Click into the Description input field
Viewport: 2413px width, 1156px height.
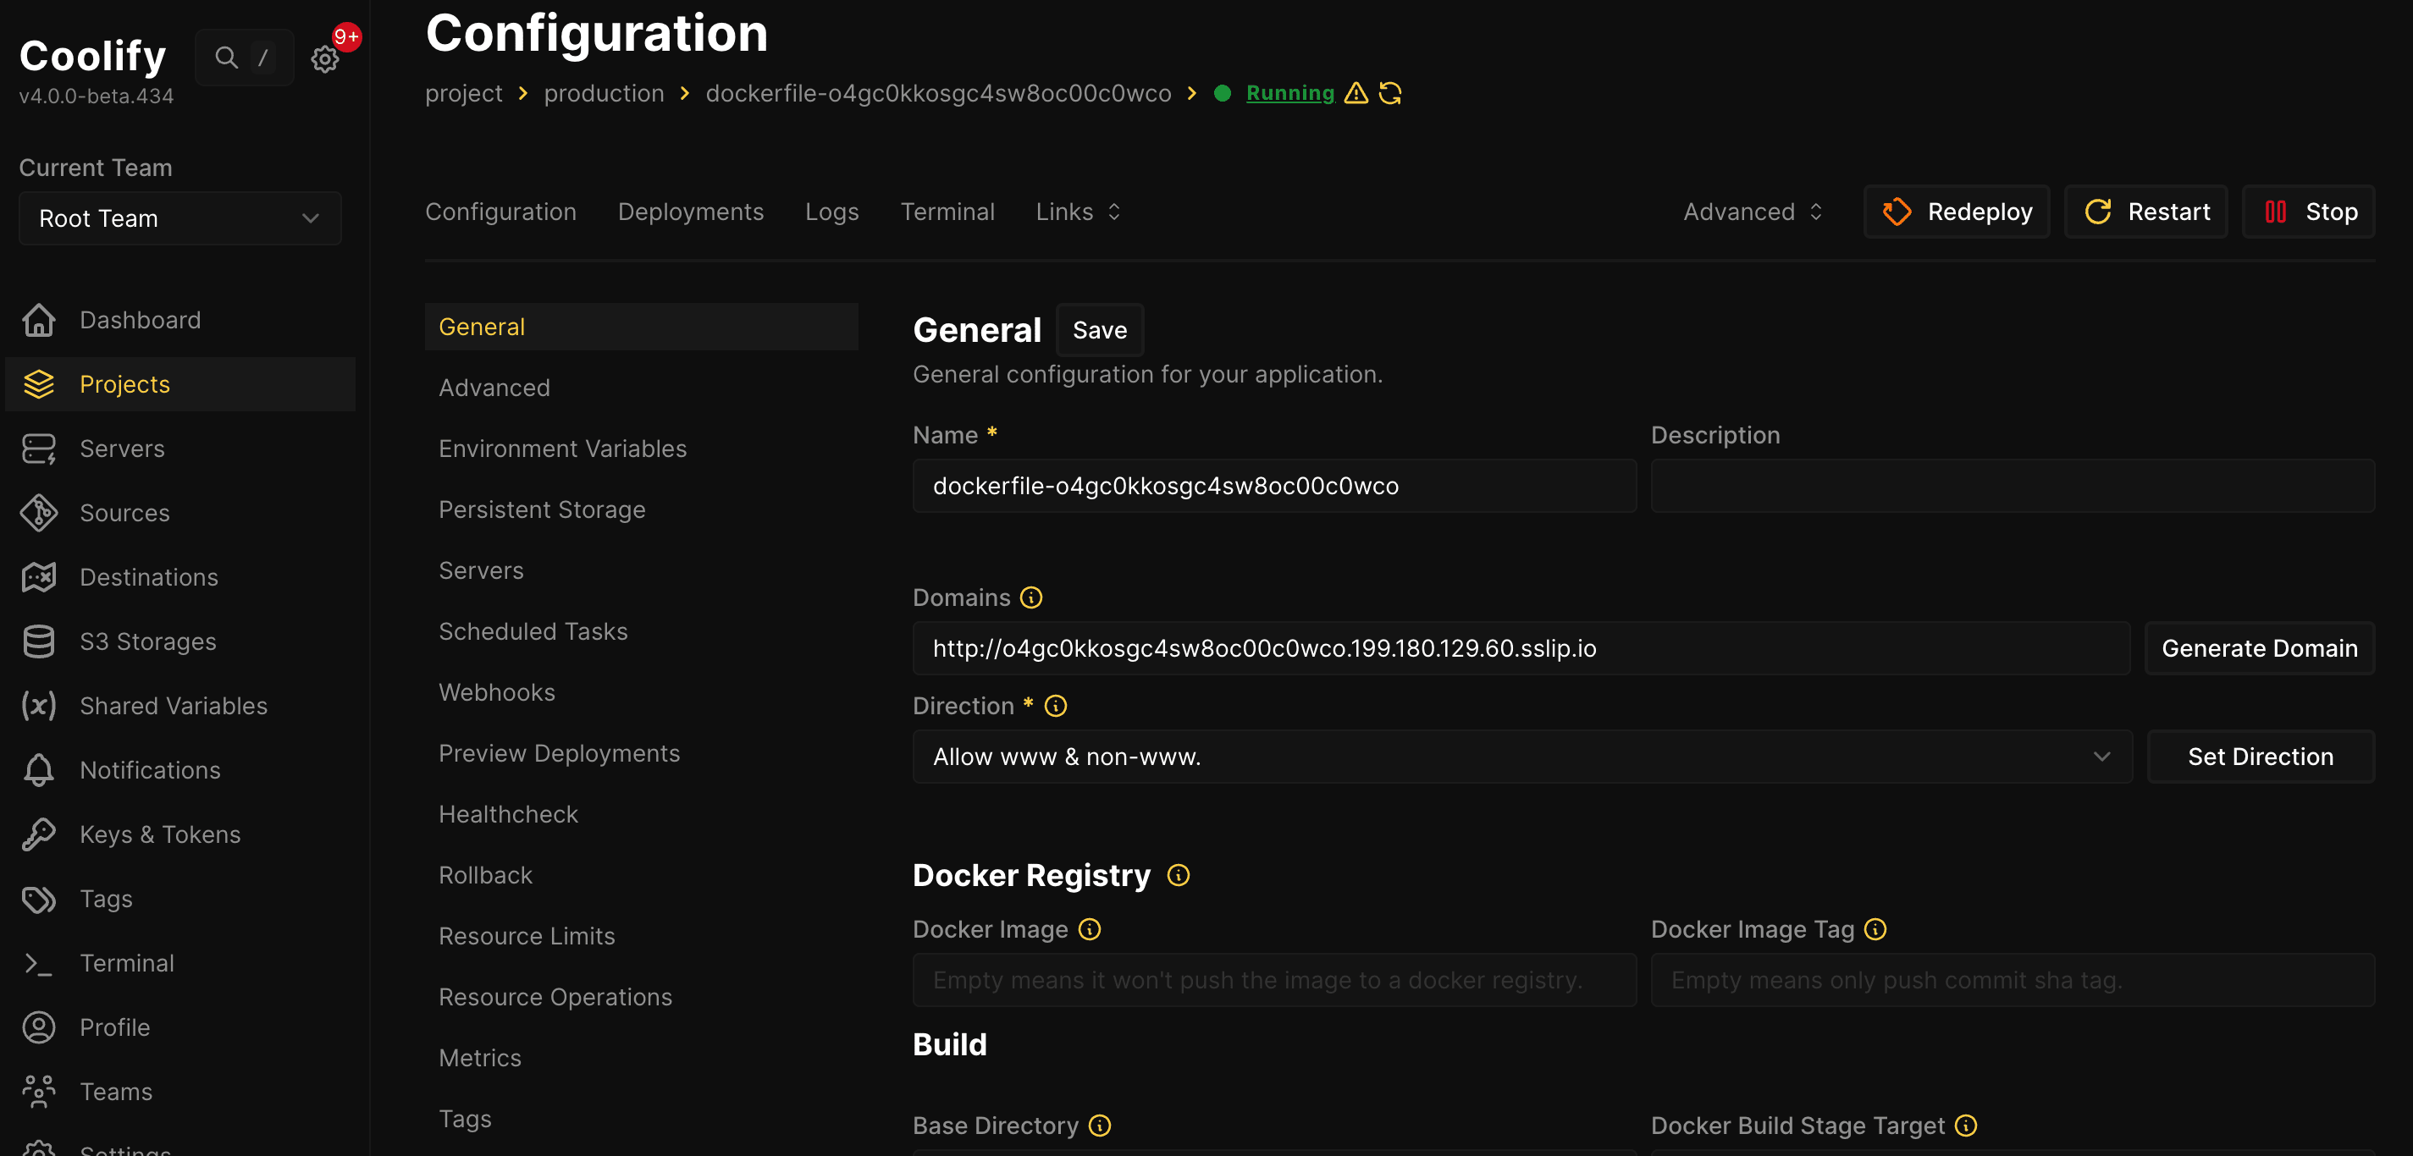click(x=2011, y=486)
